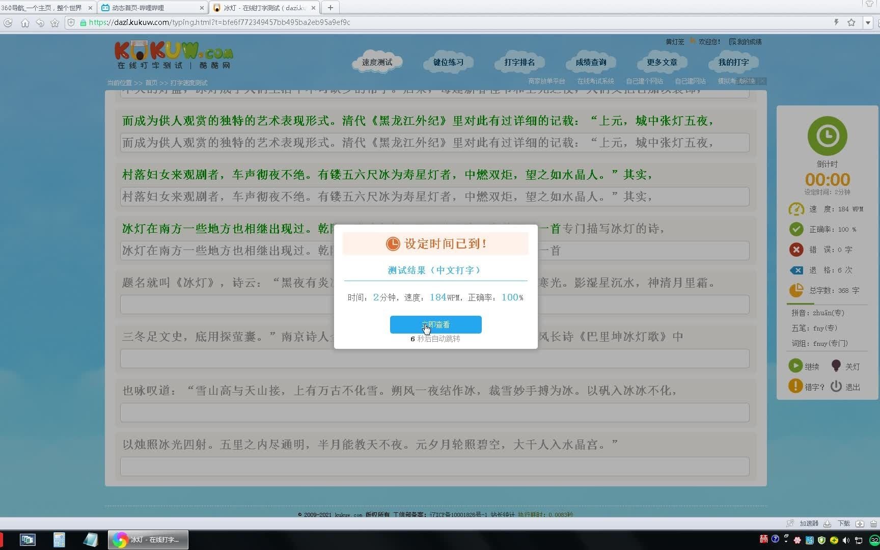Click the browser back arrow icon
Viewport: 880px width, 550px height.
(x=40, y=22)
